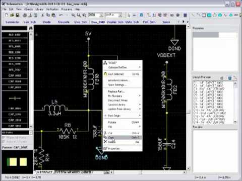The width and height of the screenshot is (242, 181).
Task: Click the Print icon
Action: (x=25, y=15)
